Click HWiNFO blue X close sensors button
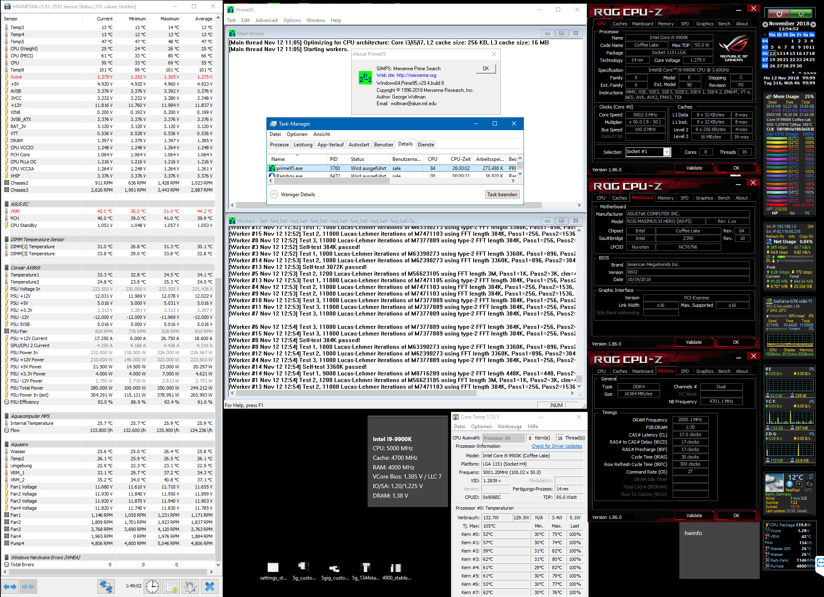Screen dimensions: 824x597 210,587
